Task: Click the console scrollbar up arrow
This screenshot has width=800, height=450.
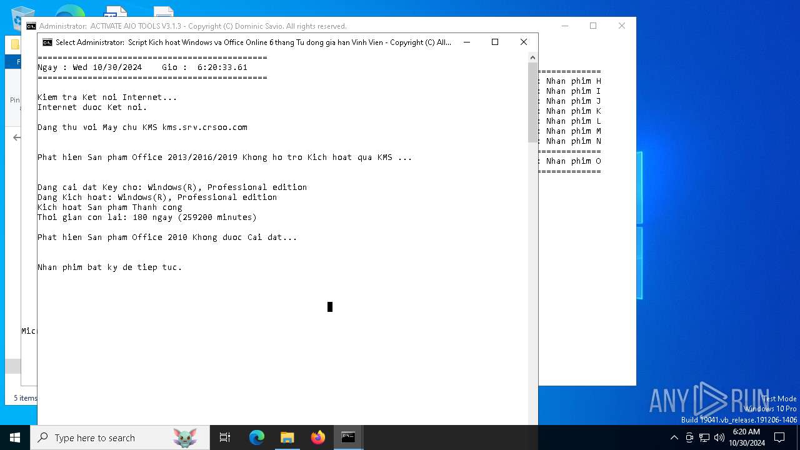Action: [532, 57]
